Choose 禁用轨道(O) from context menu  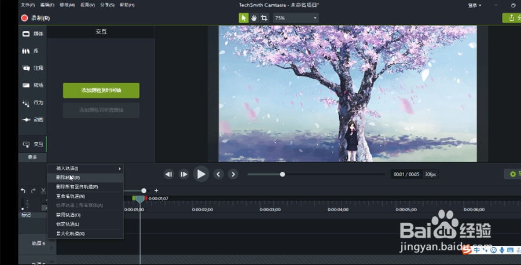pyautogui.click(x=86, y=215)
